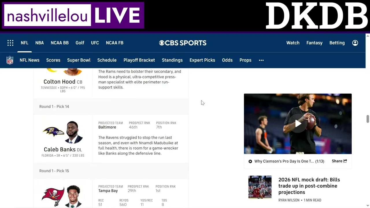This screenshot has height=208, width=370.
Task: Click the small play icon beside video title
Action: pyautogui.click(x=250, y=161)
